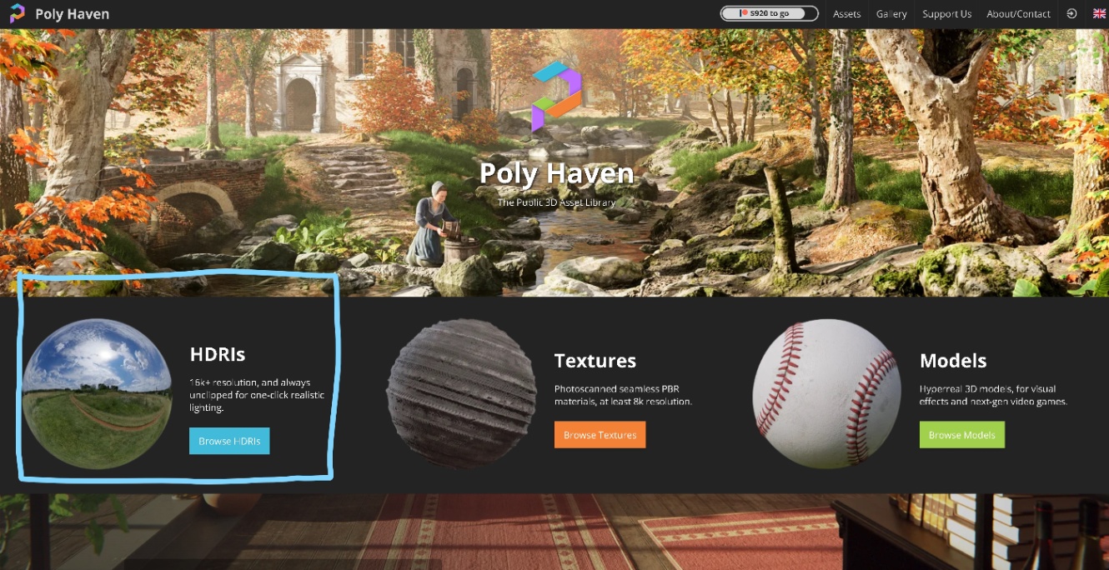
Task: Click the Browse HDRIs button
Action: (229, 441)
